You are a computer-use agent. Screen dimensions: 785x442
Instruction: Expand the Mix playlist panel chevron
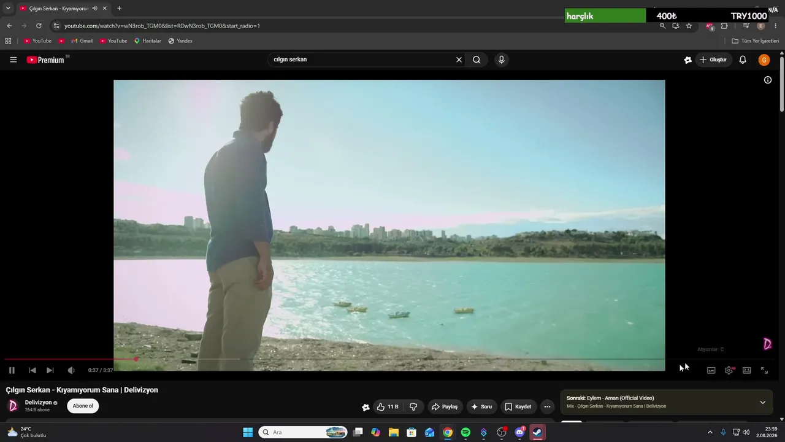(763, 402)
